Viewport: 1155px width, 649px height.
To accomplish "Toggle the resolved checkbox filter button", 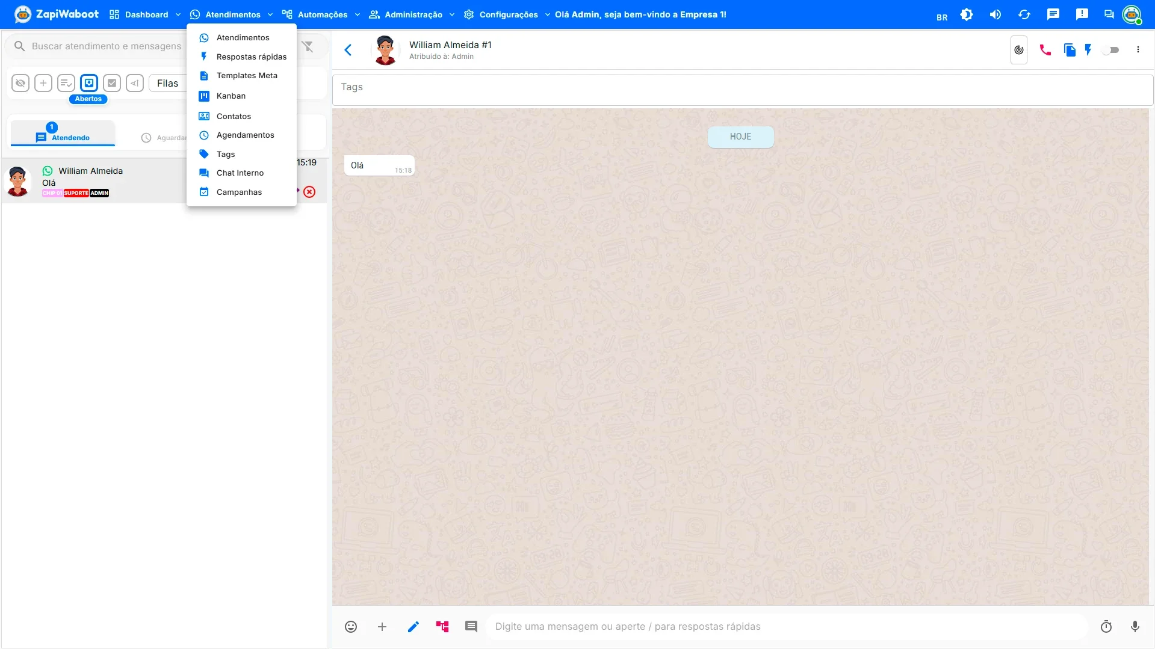I will 112,83.
